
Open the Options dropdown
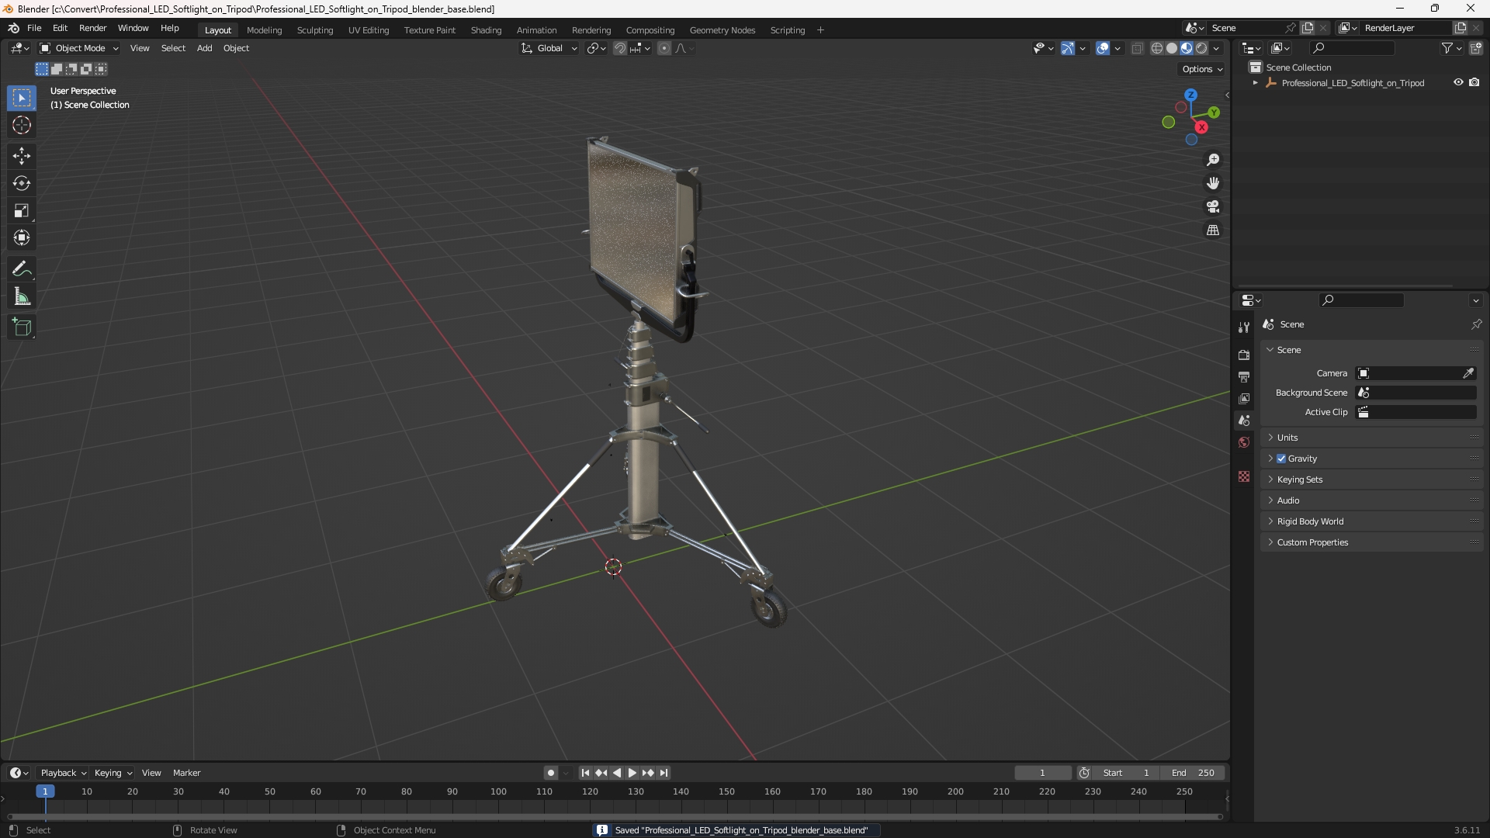pos(1201,69)
